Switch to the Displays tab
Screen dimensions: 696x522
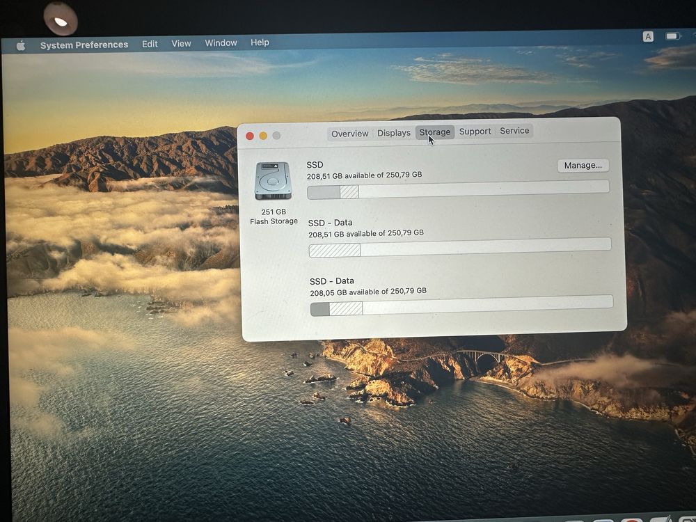[x=394, y=133]
